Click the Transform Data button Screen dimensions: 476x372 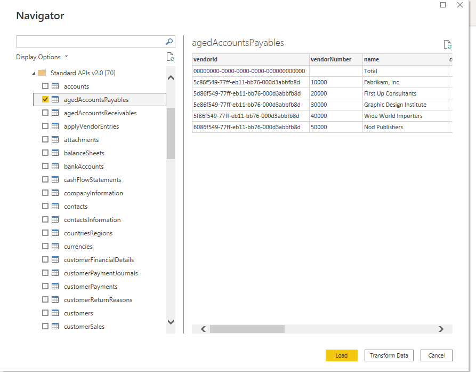click(389, 355)
